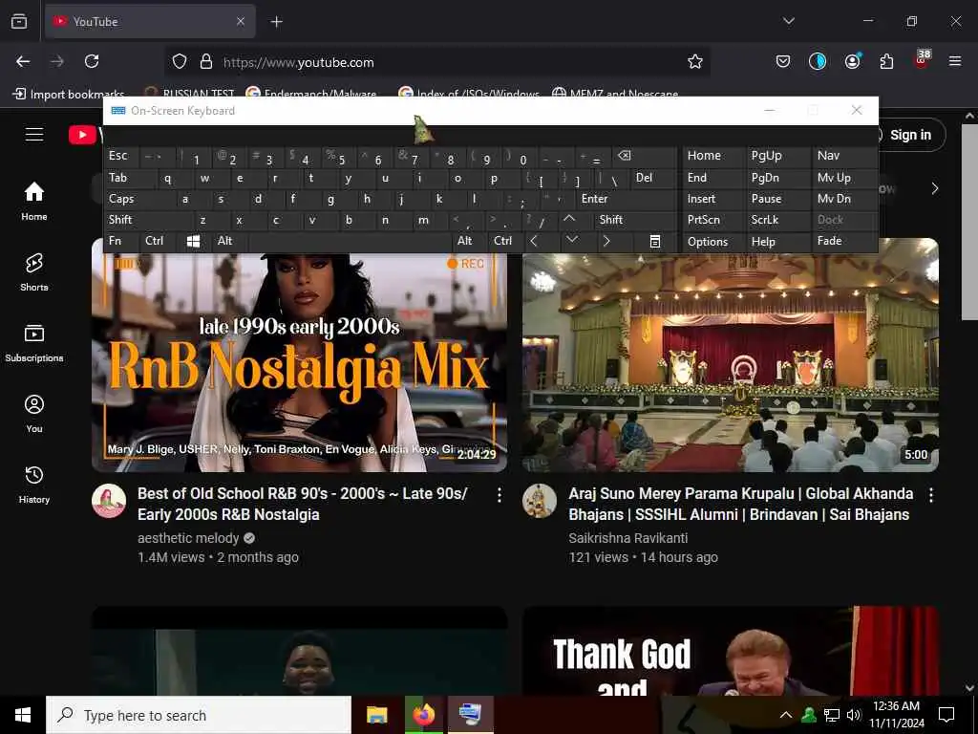This screenshot has width=978, height=734.
Task: Toggle Fn key on On-Screen Keyboard
Action: [x=120, y=241]
